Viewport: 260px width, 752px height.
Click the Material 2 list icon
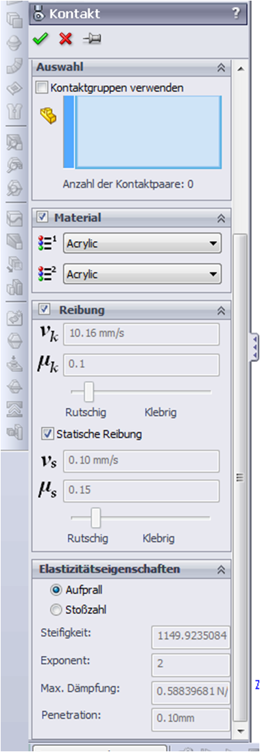pyautogui.click(x=47, y=274)
